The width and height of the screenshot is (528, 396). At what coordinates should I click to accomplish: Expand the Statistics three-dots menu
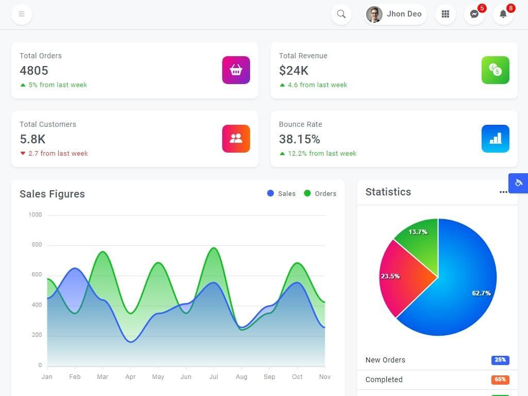click(x=503, y=192)
